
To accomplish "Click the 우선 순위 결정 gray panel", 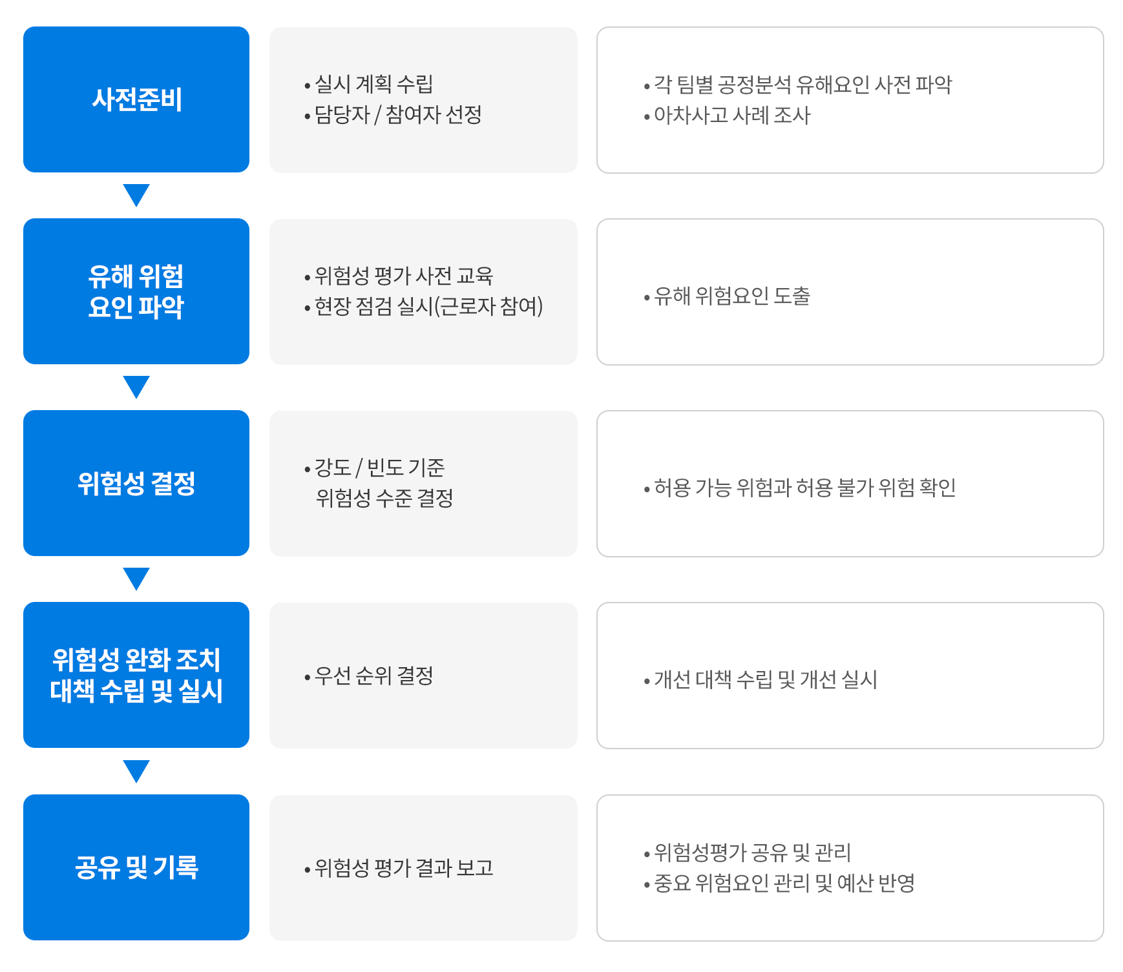I will [x=423, y=676].
